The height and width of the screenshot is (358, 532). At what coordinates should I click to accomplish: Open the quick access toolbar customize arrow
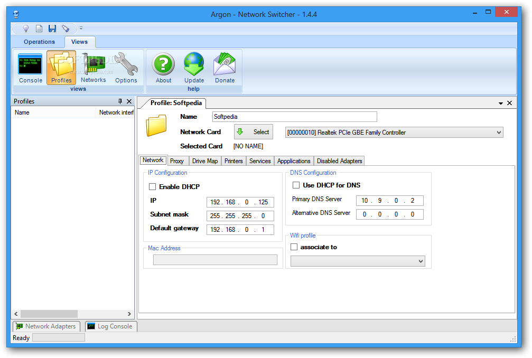[x=81, y=28]
